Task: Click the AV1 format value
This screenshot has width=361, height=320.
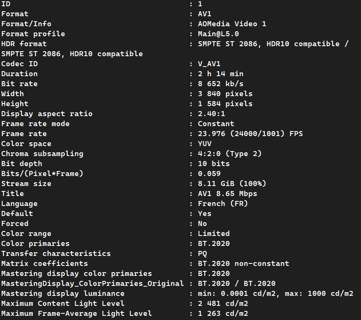Action: pyautogui.click(x=205, y=14)
